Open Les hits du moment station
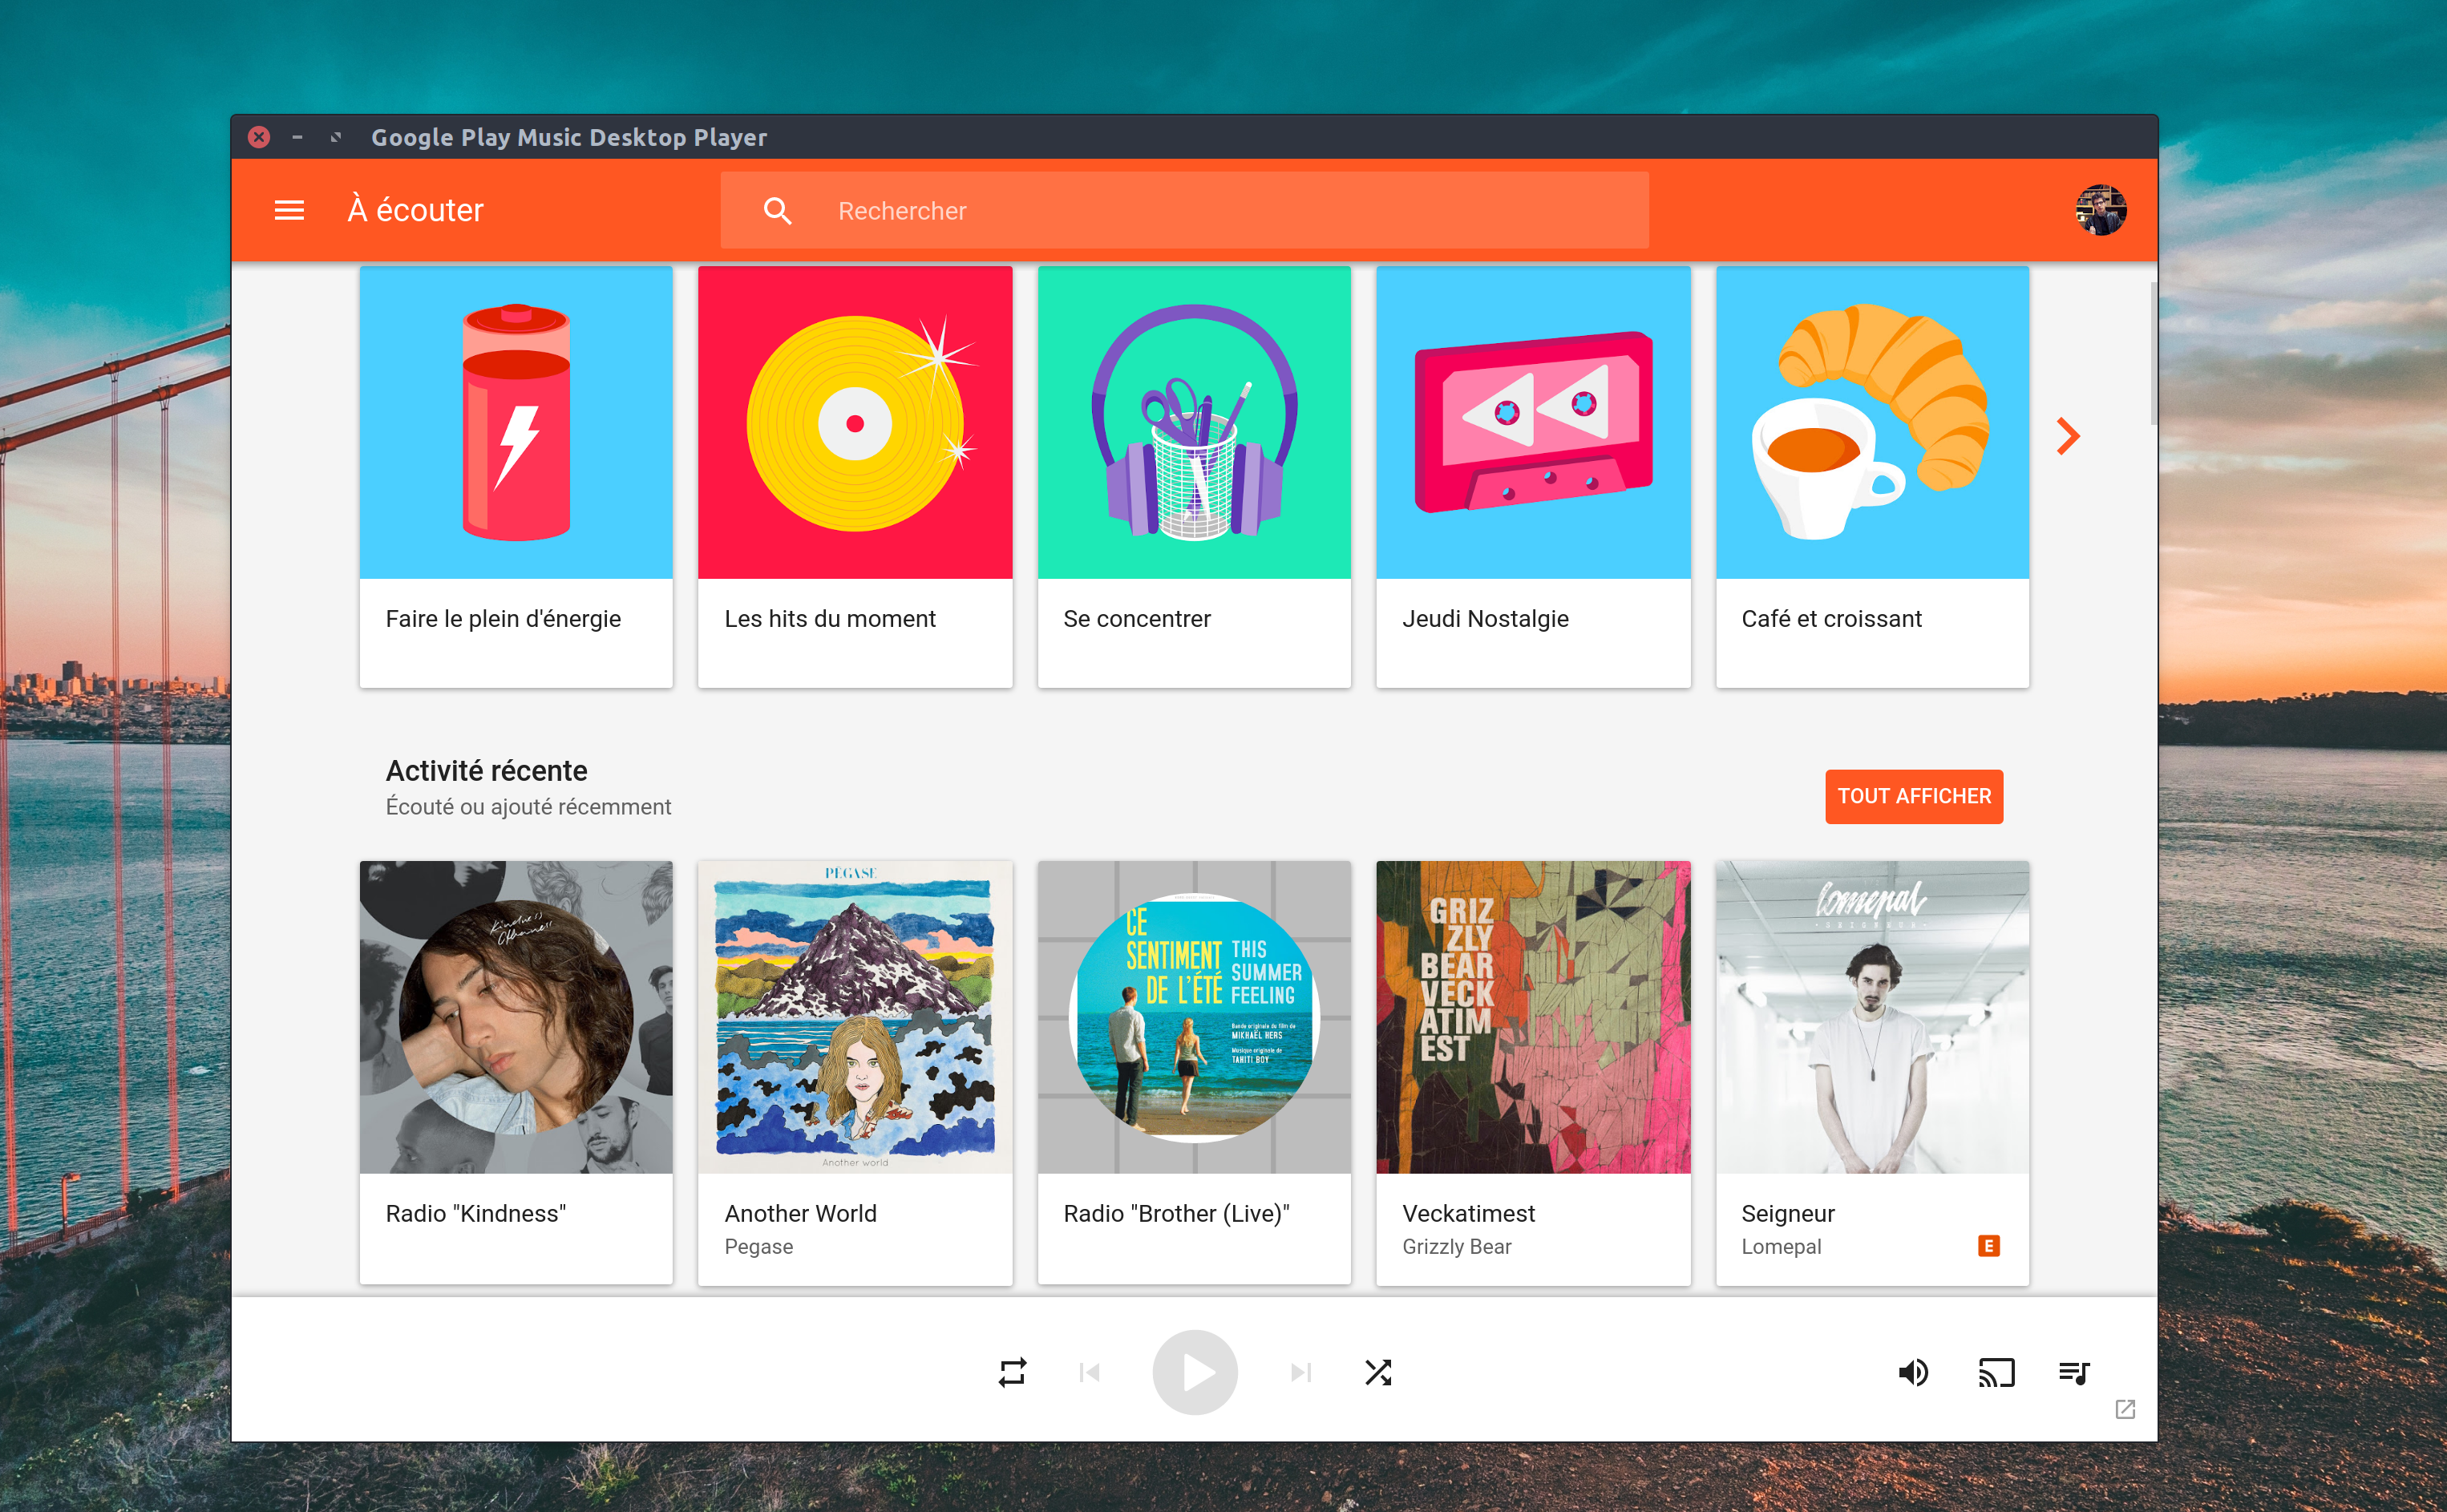 [855, 476]
